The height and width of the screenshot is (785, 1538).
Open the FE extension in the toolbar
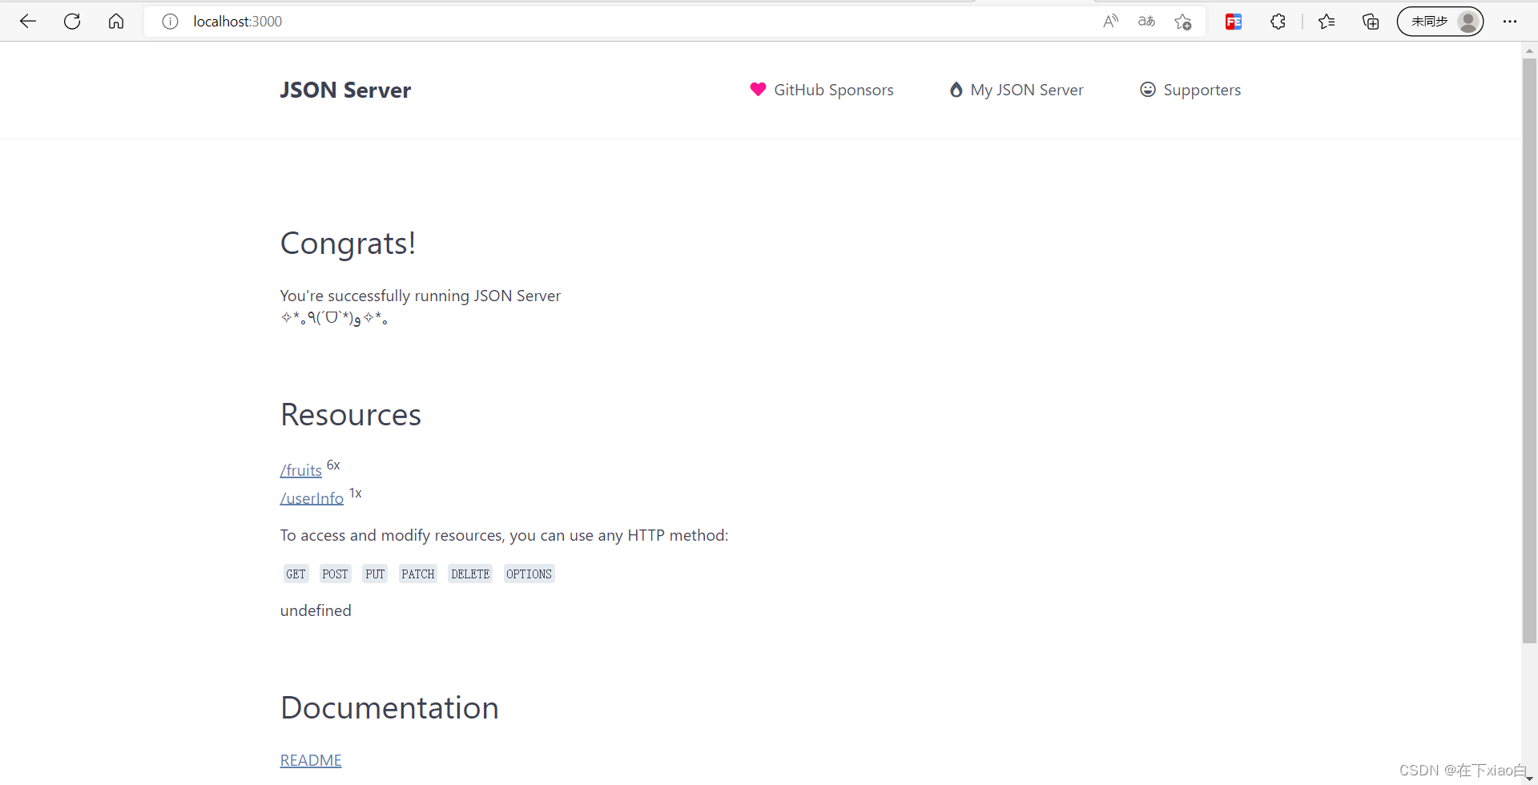click(1232, 22)
